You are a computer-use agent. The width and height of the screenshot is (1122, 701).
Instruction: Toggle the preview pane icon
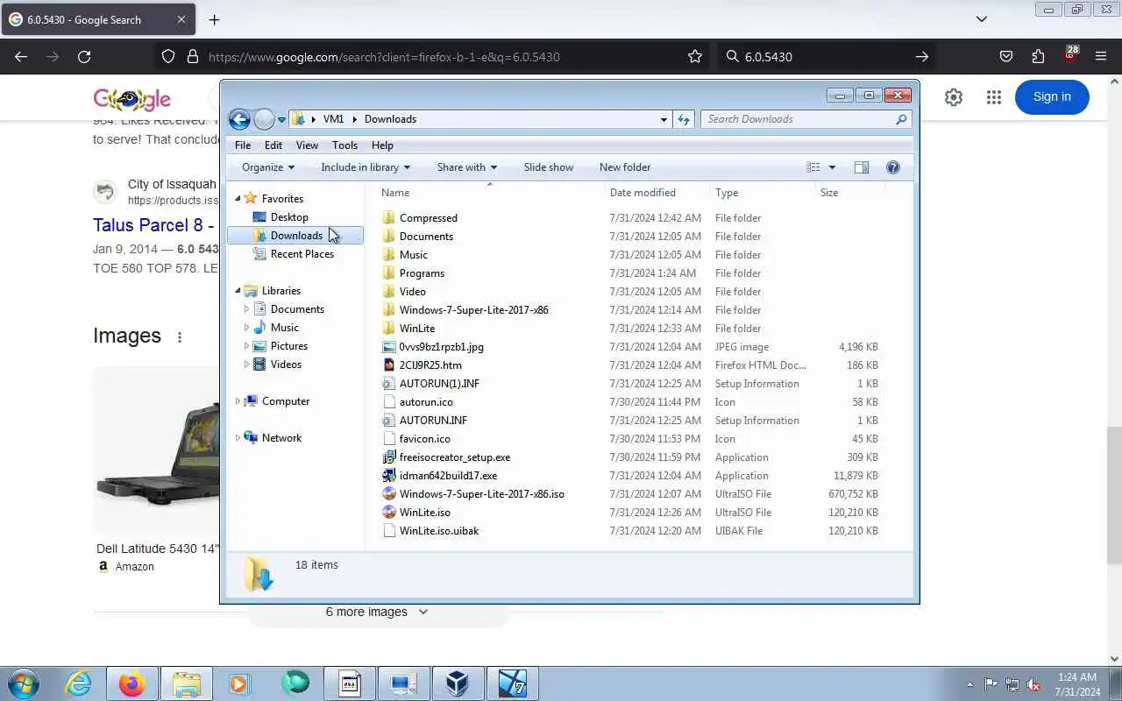click(862, 167)
